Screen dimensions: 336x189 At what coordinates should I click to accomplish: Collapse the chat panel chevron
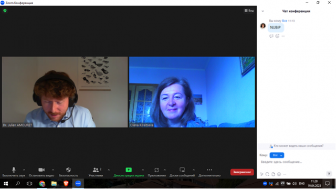pyautogui.click(x=262, y=11)
